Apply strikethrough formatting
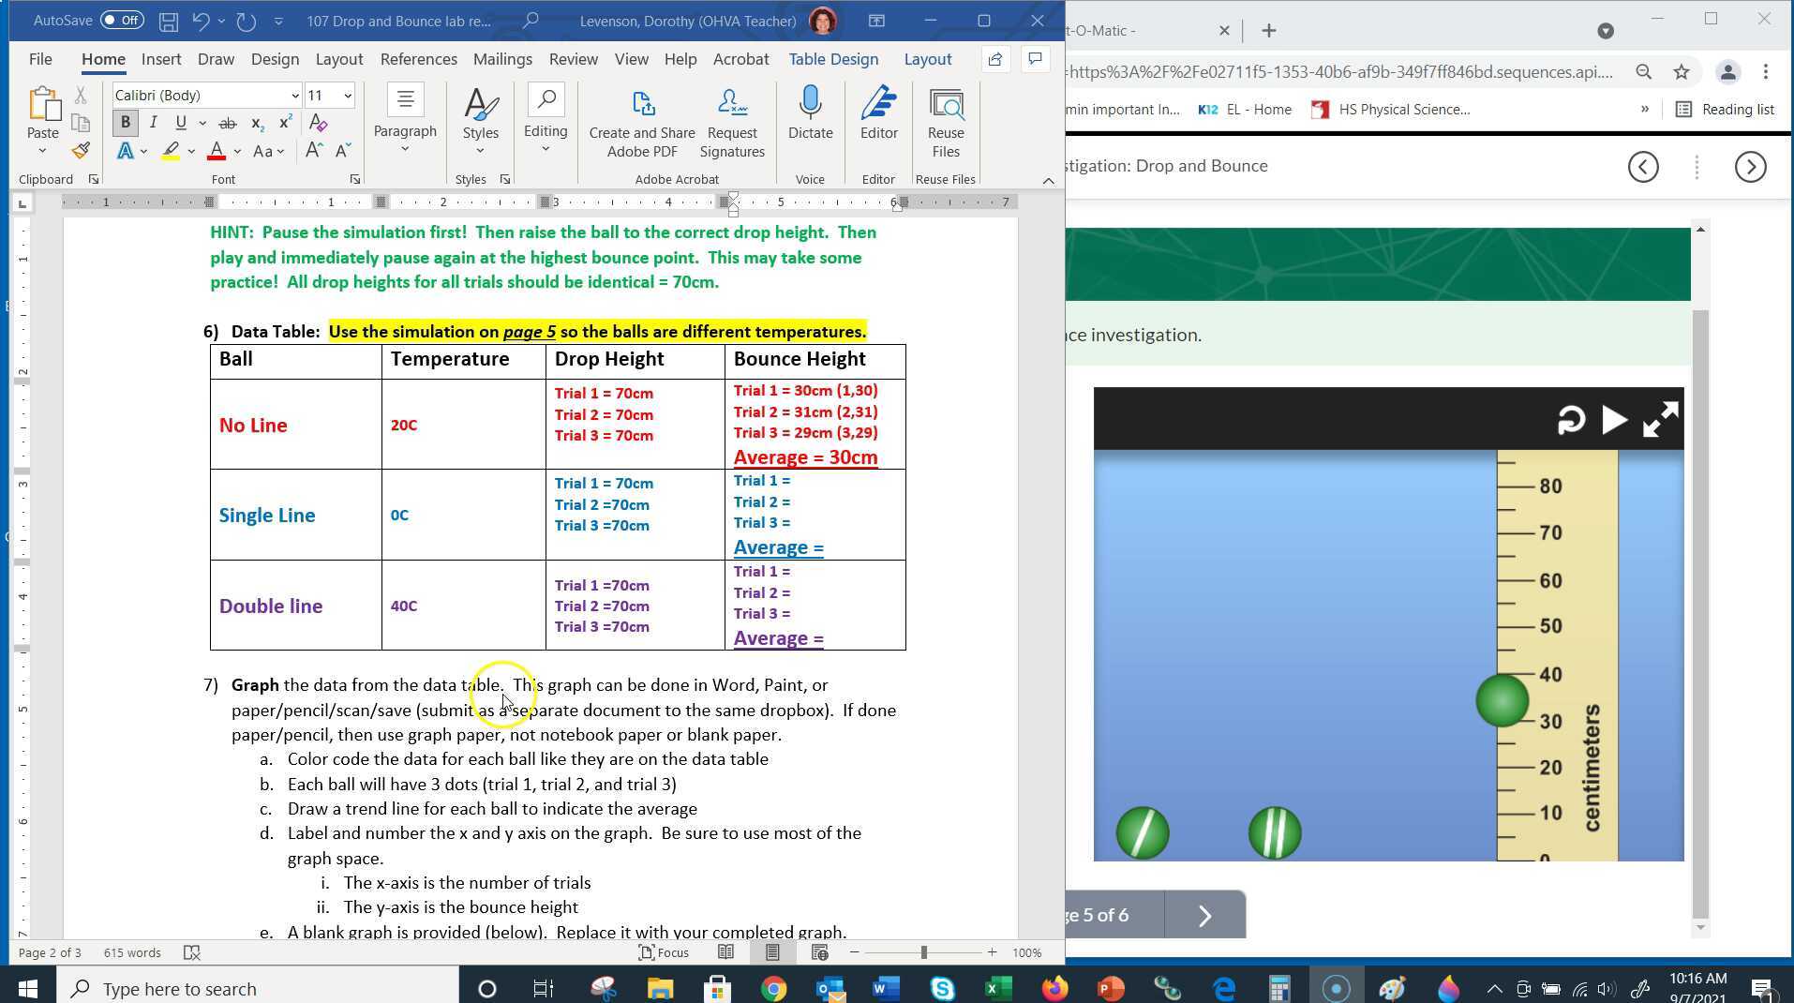Viewport: 1794px width, 1003px height. (x=227, y=123)
